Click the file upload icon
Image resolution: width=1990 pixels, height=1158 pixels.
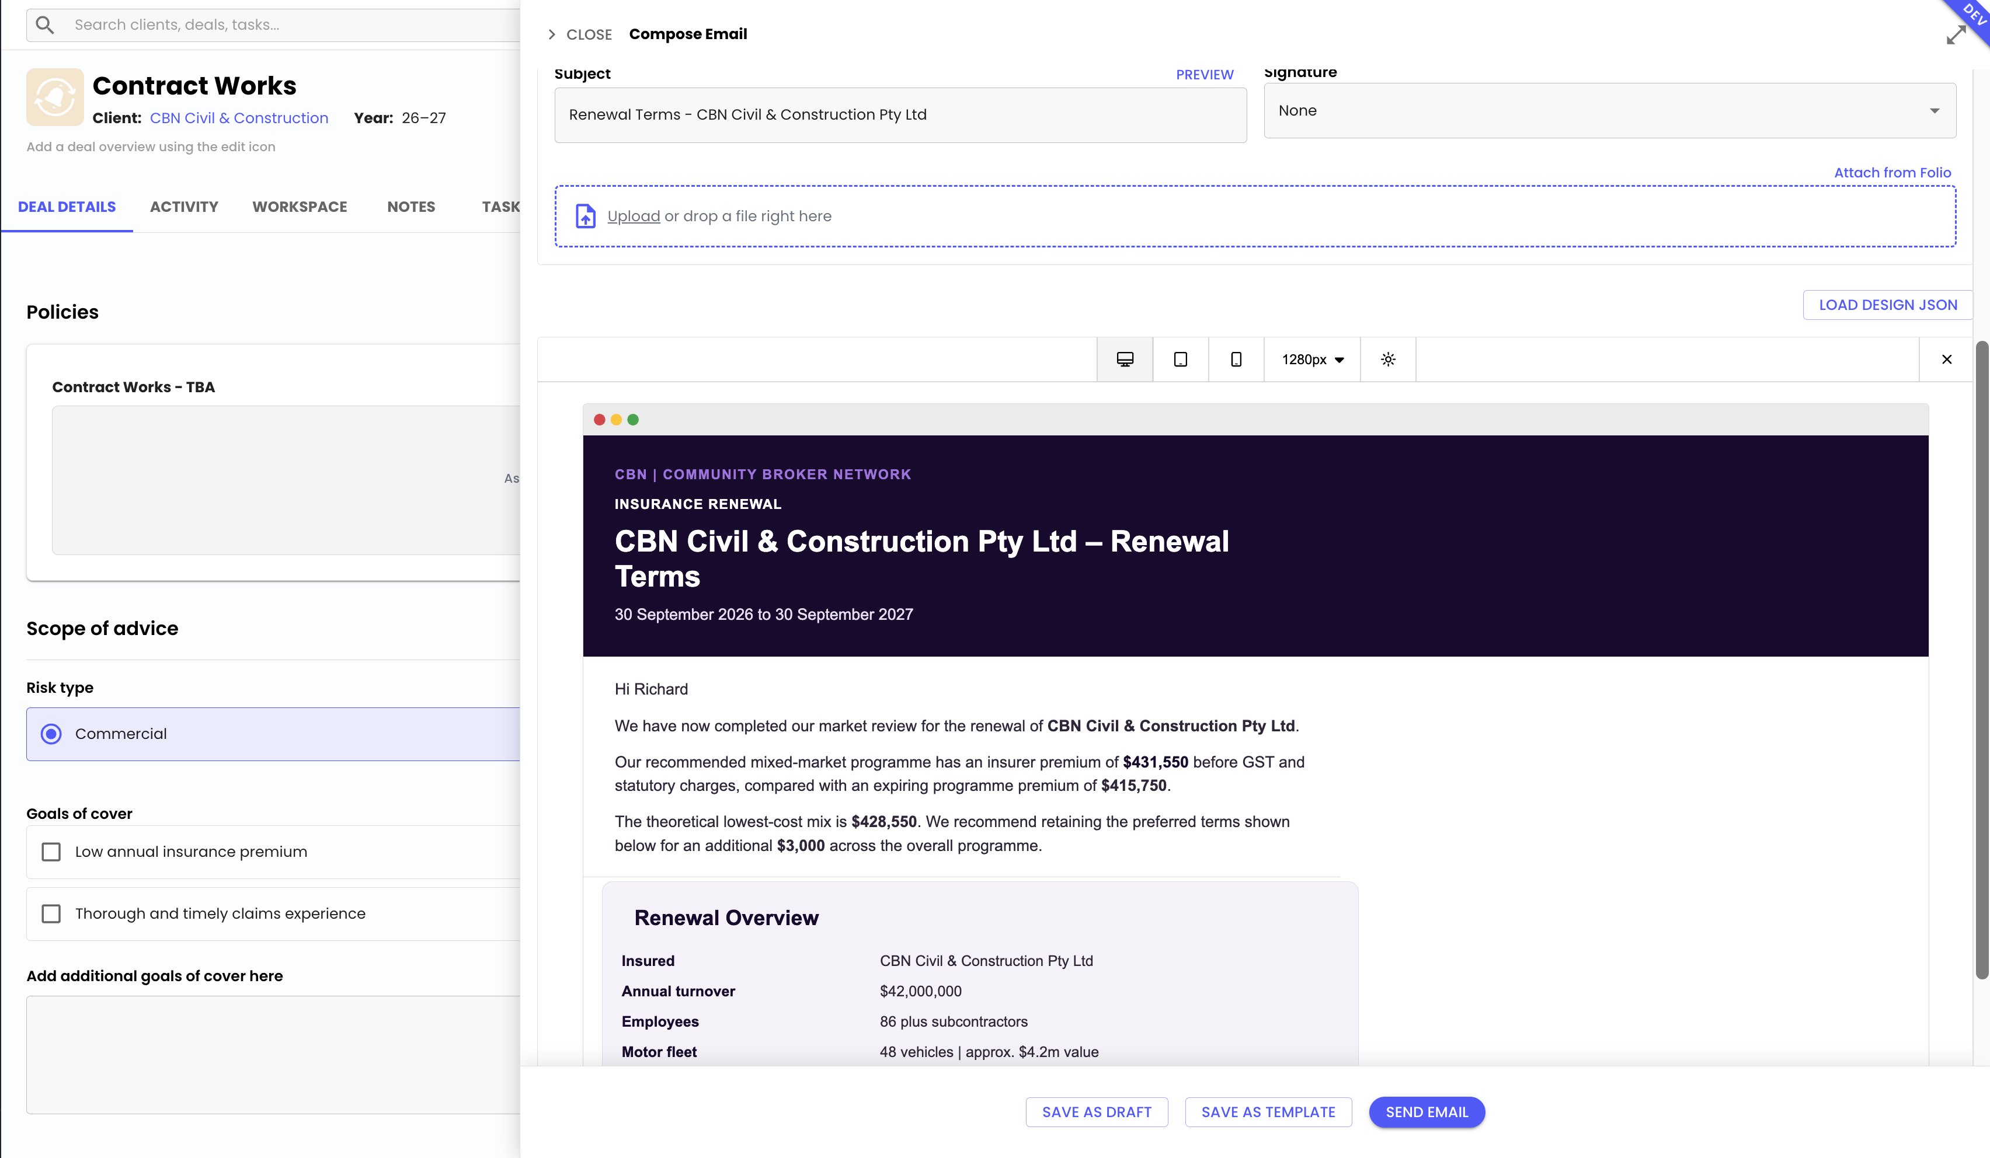tap(585, 217)
